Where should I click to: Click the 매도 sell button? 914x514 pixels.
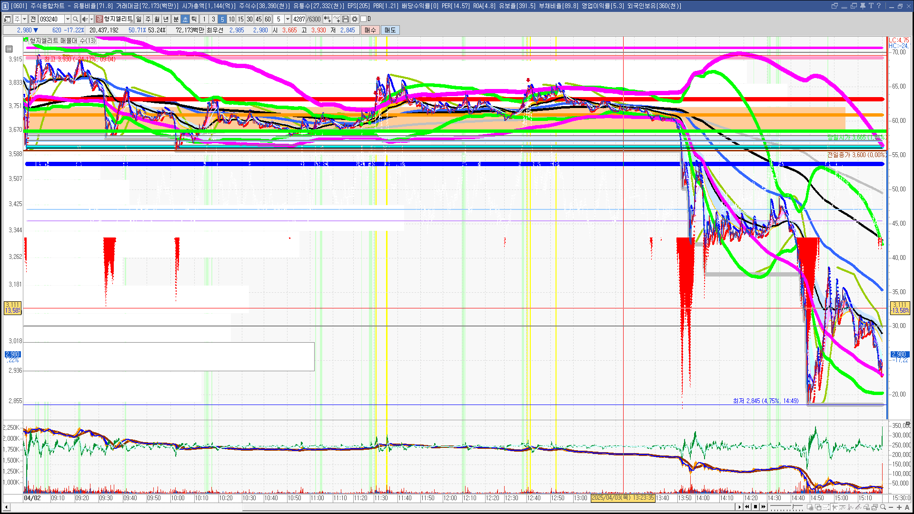(390, 30)
